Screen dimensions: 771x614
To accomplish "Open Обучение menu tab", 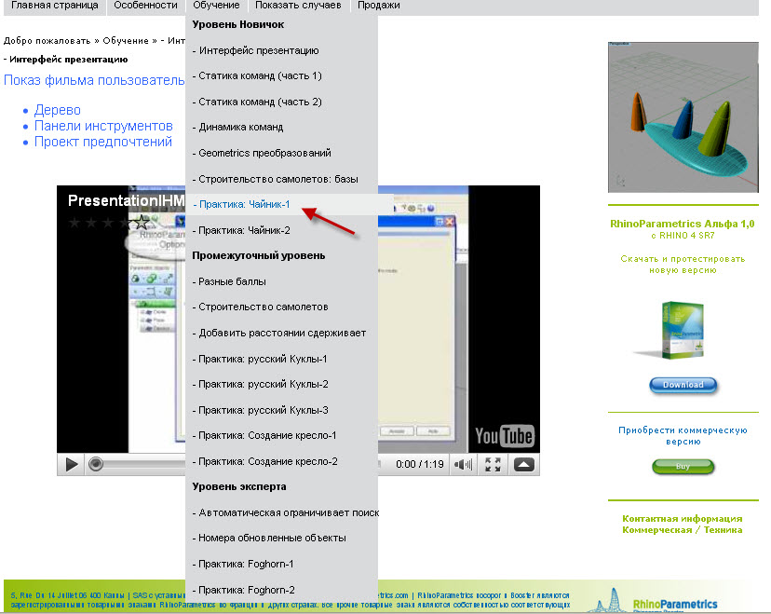I will pyautogui.click(x=216, y=6).
